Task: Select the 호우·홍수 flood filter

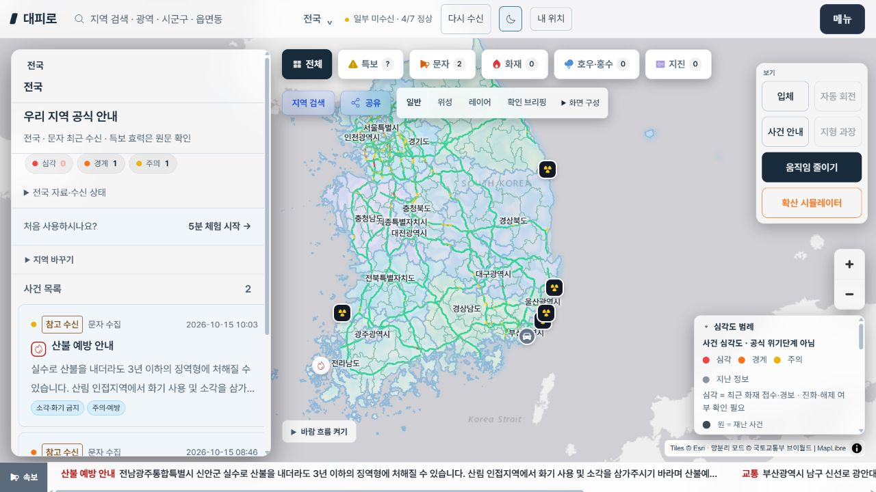Action: coord(596,64)
